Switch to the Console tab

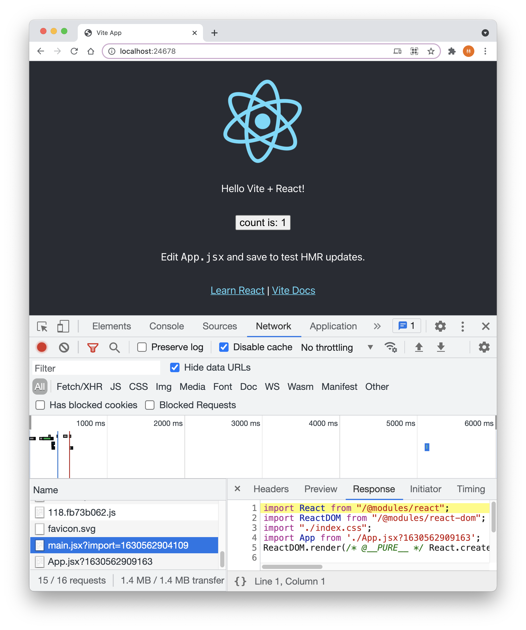[167, 326]
